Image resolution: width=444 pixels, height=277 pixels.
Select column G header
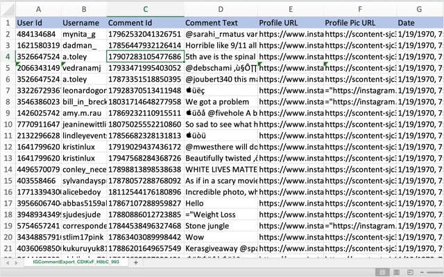click(419, 9)
